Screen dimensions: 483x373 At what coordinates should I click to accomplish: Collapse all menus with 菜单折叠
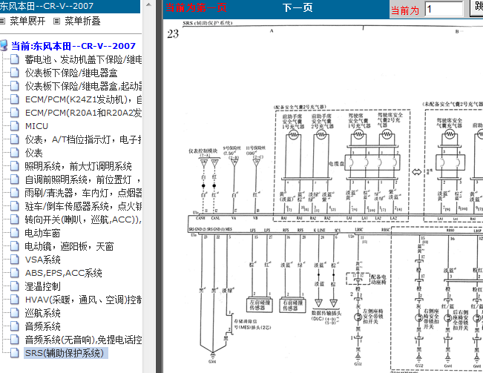coord(82,21)
